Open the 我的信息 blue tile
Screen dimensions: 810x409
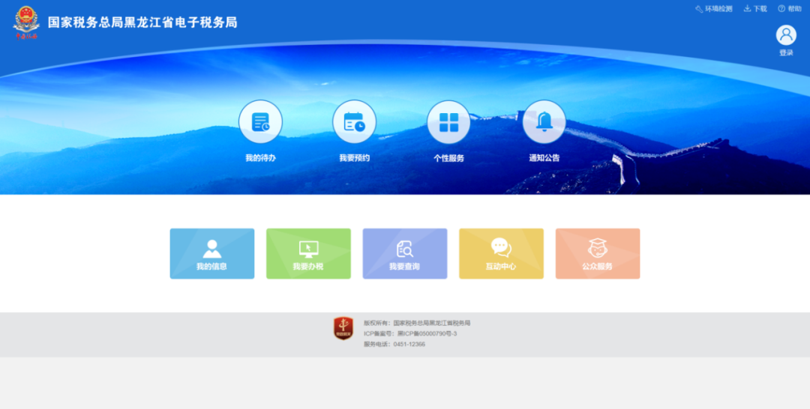(211, 254)
